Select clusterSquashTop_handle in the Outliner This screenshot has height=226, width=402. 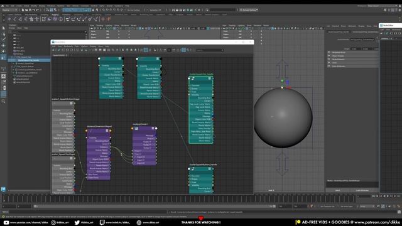(29, 60)
